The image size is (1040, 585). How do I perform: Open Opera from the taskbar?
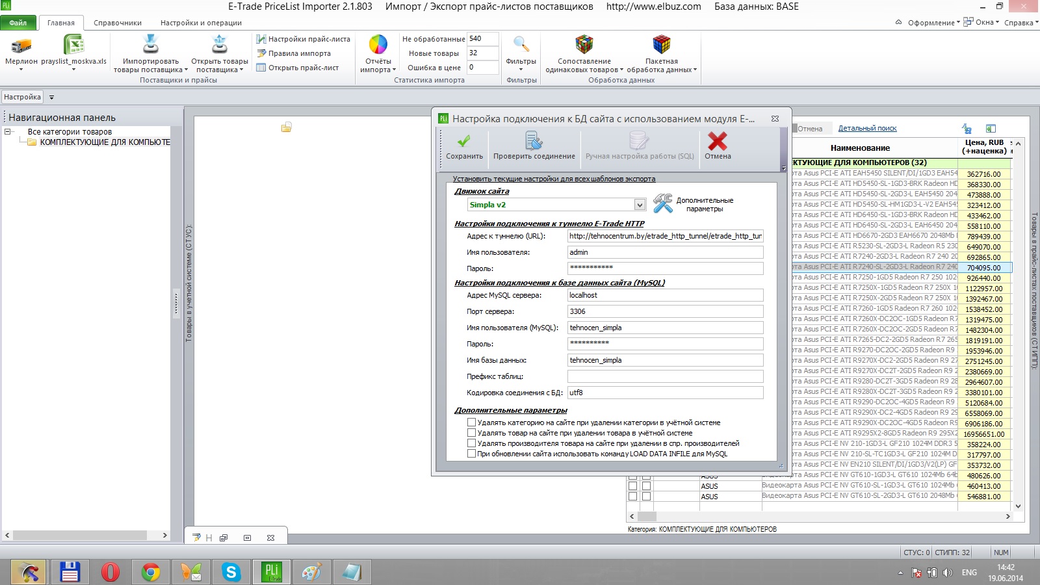[x=110, y=572]
